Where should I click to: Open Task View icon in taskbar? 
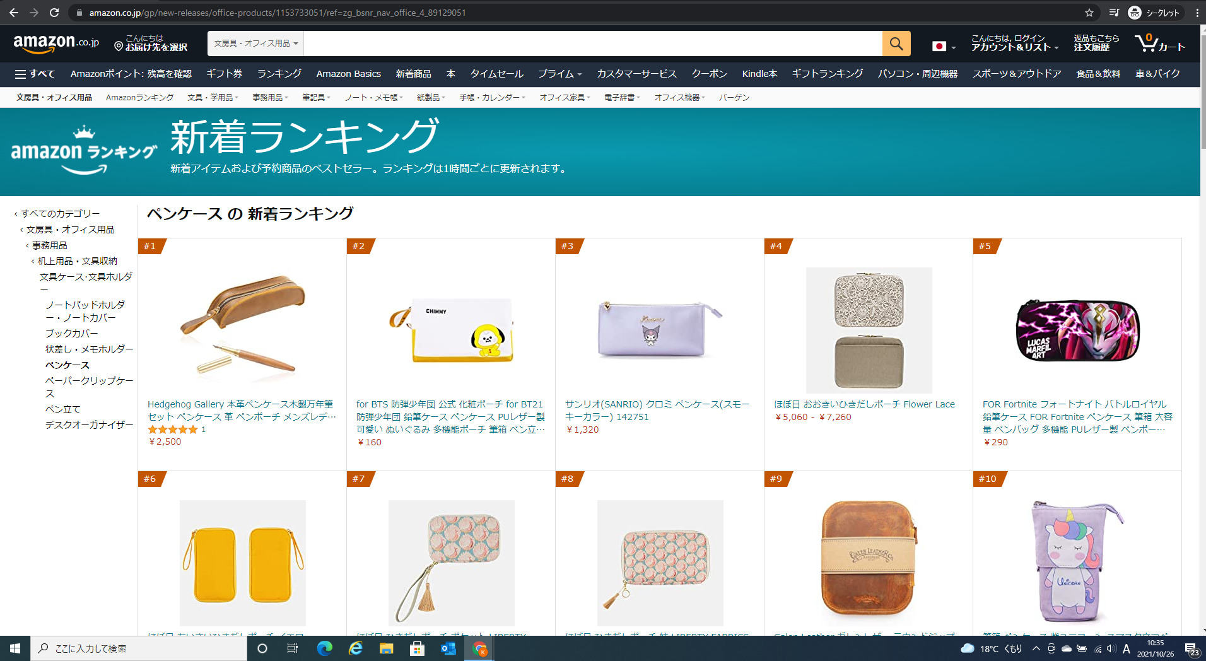tap(293, 648)
